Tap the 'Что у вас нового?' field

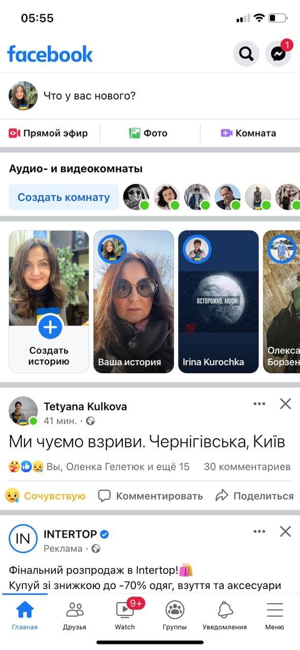[x=89, y=95]
